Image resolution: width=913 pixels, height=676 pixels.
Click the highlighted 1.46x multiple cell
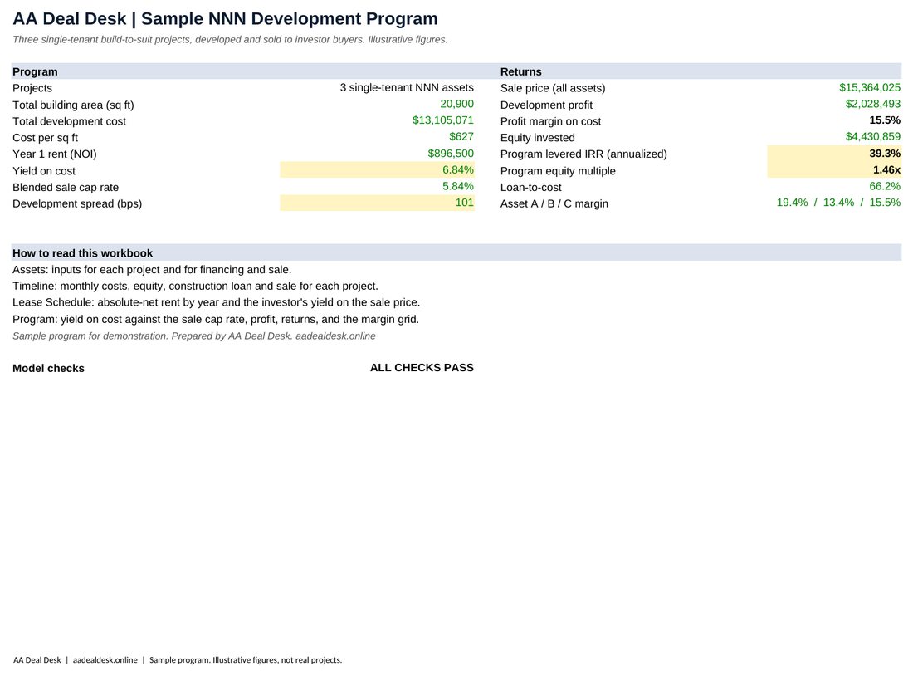coord(834,169)
